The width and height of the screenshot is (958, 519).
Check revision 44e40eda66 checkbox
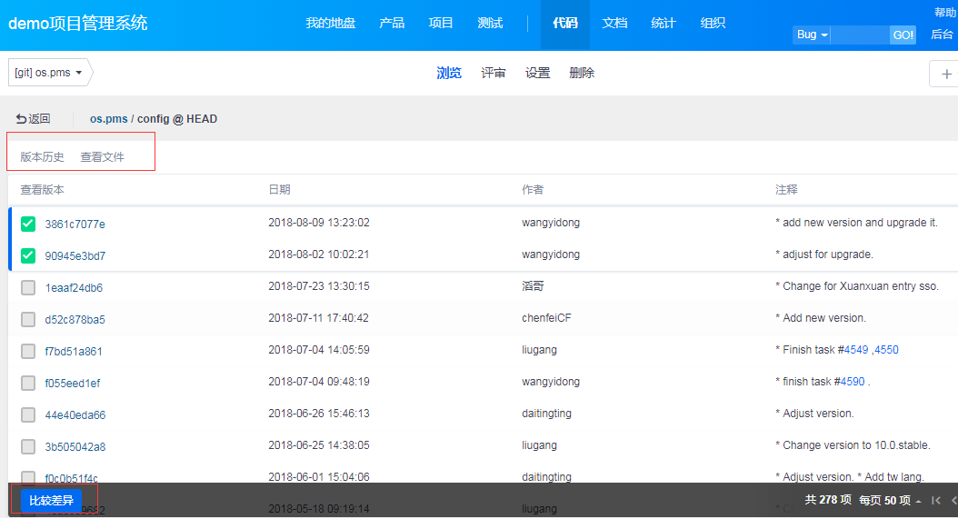tap(28, 414)
